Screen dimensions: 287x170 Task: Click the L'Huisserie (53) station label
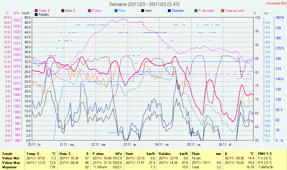(276, 3)
